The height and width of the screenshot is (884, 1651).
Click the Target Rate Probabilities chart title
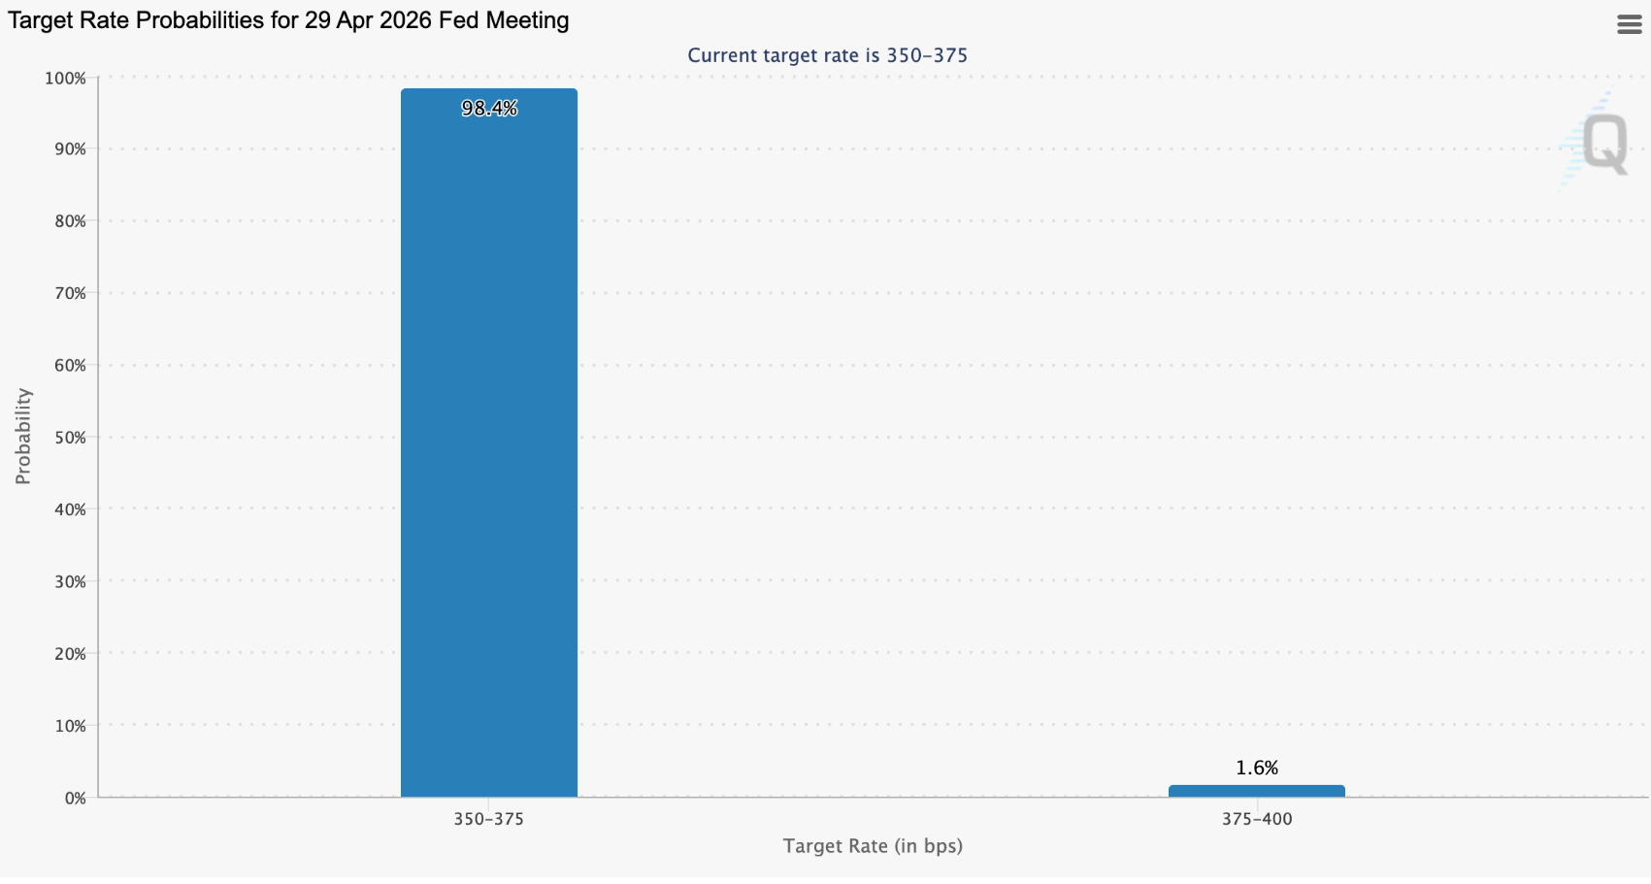point(288,20)
